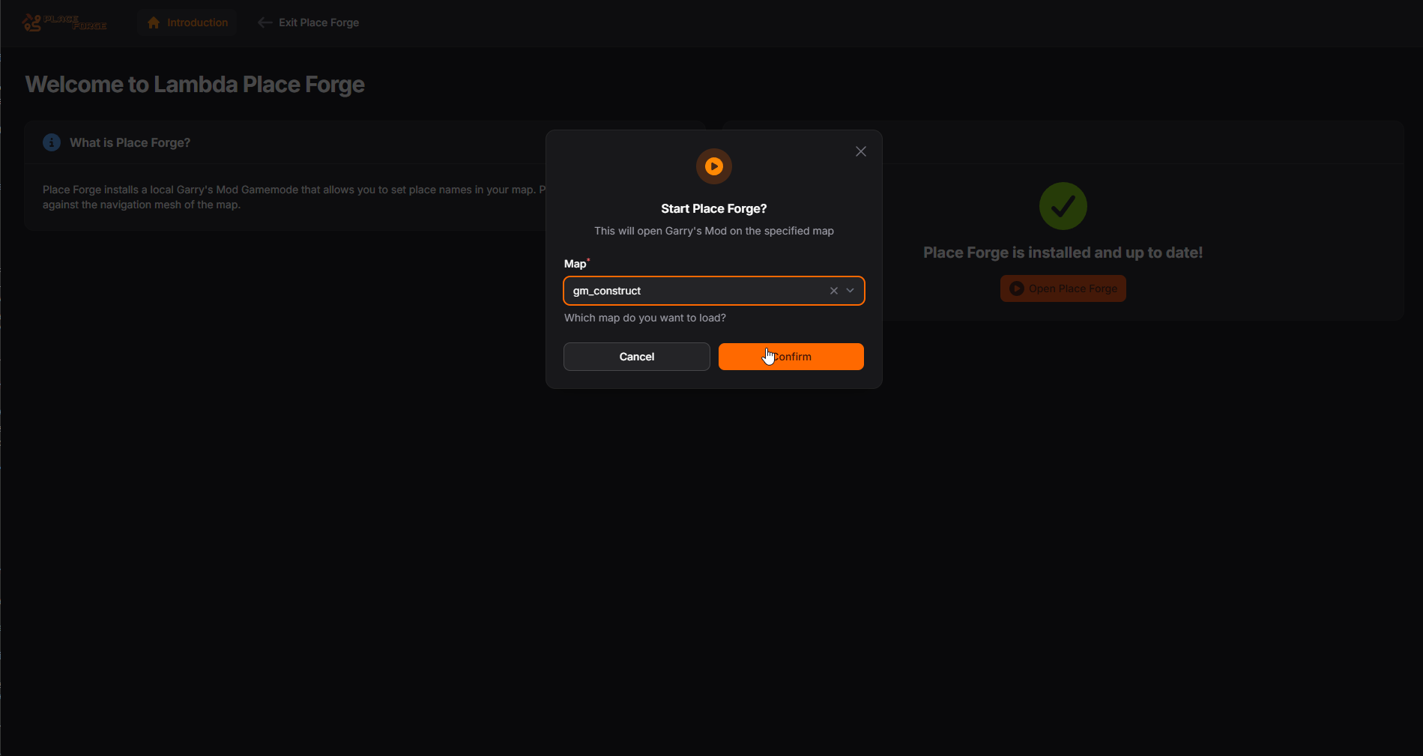Image resolution: width=1423 pixels, height=756 pixels.
Task: Click the Map field label
Action: pos(575,264)
